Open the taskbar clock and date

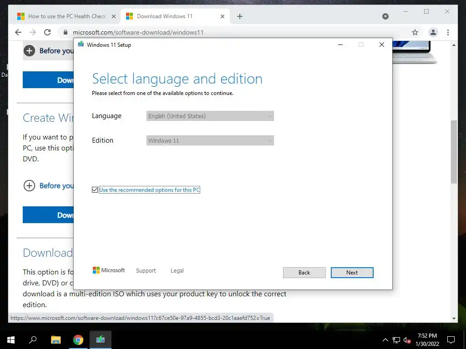[427, 340]
